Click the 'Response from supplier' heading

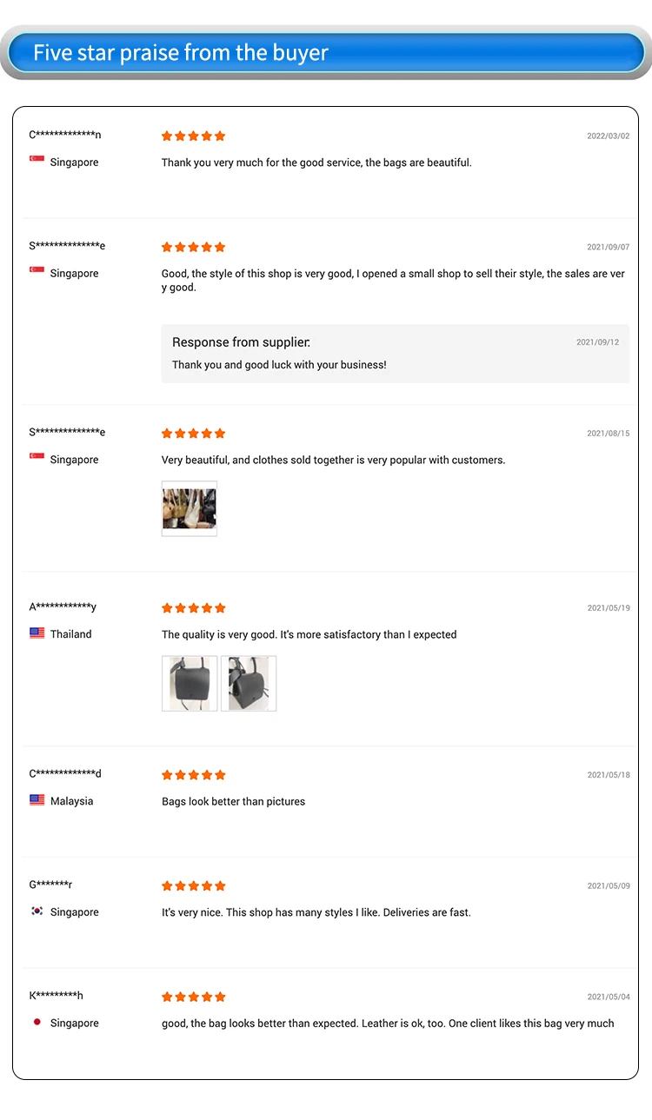coord(241,342)
